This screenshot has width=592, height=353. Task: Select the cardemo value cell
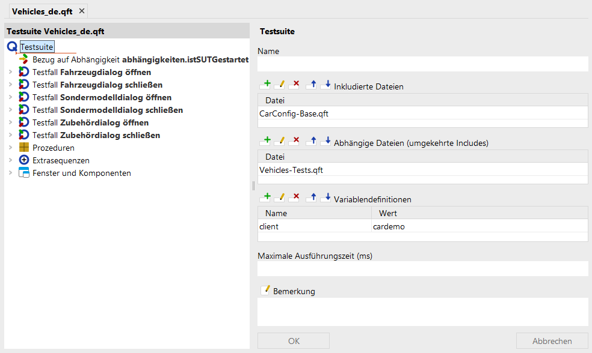(x=480, y=226)
